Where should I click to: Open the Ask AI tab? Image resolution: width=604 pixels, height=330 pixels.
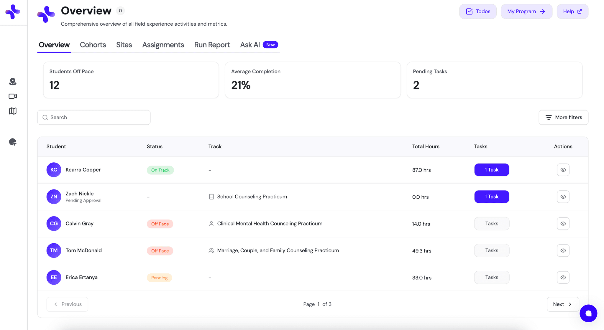[x=250, y=45]
